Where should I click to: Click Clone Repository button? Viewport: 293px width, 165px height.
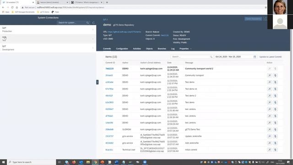pyautogui.click(x=253, y=19)
